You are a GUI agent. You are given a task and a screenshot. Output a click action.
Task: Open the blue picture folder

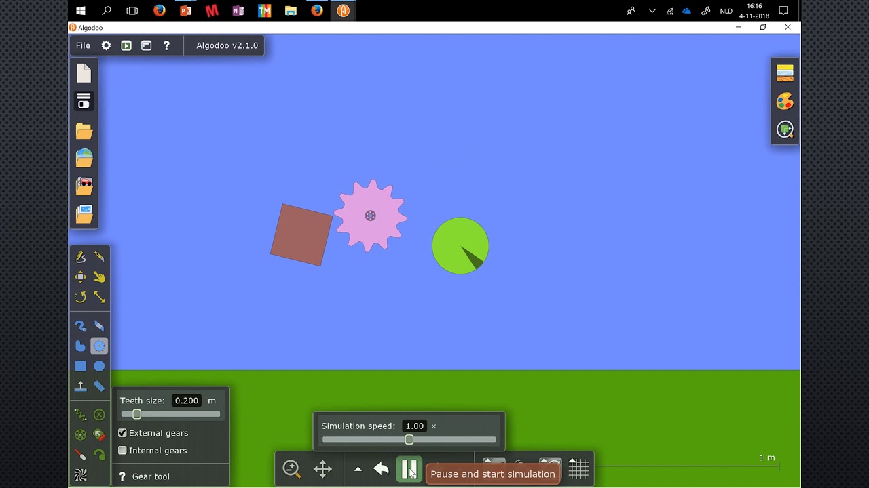coord(84,214)
